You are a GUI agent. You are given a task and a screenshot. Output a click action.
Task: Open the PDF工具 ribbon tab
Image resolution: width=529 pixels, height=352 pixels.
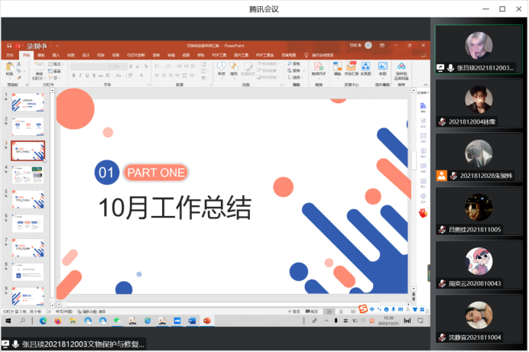(219, 55)
